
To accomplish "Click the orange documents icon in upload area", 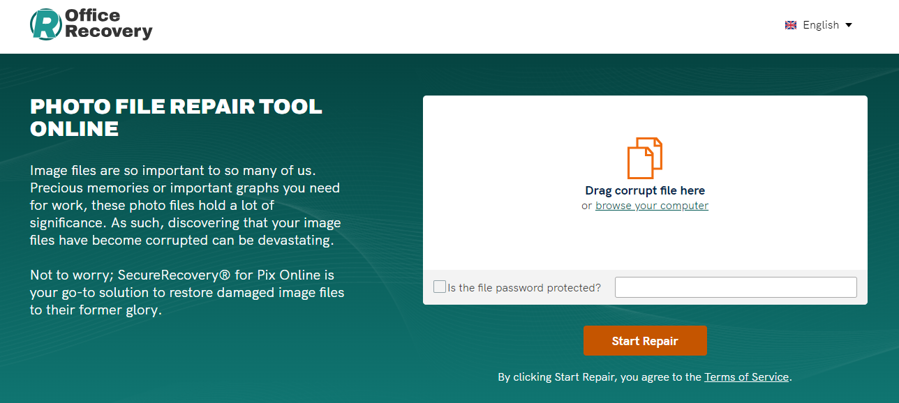I will (x=644, y=158).
